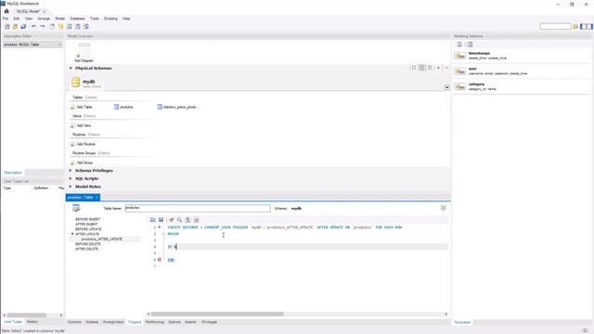The height and width of the screenshot is (334, 594).
Task: Open Database menu
Action: pyautogui.click(x=77, y=19)
